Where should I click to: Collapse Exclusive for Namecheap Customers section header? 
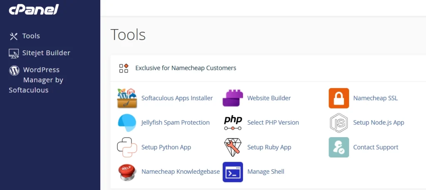tap(268, 68)
